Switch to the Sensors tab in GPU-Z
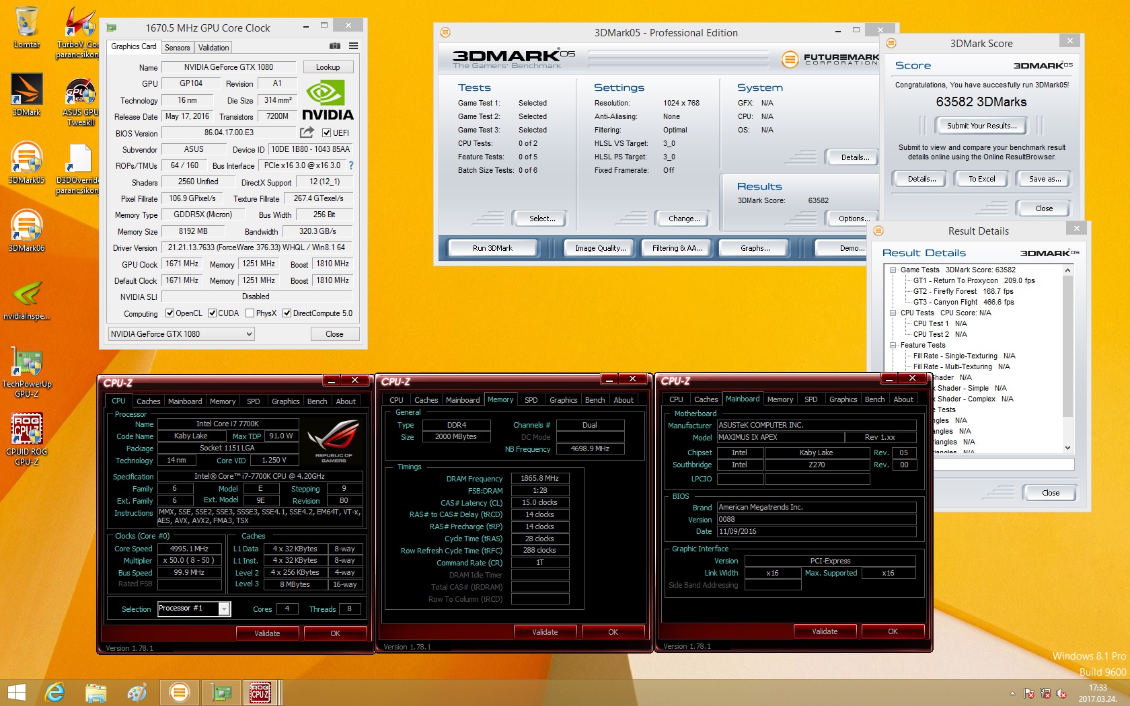 pyautogui.click(x=177, y=48)
